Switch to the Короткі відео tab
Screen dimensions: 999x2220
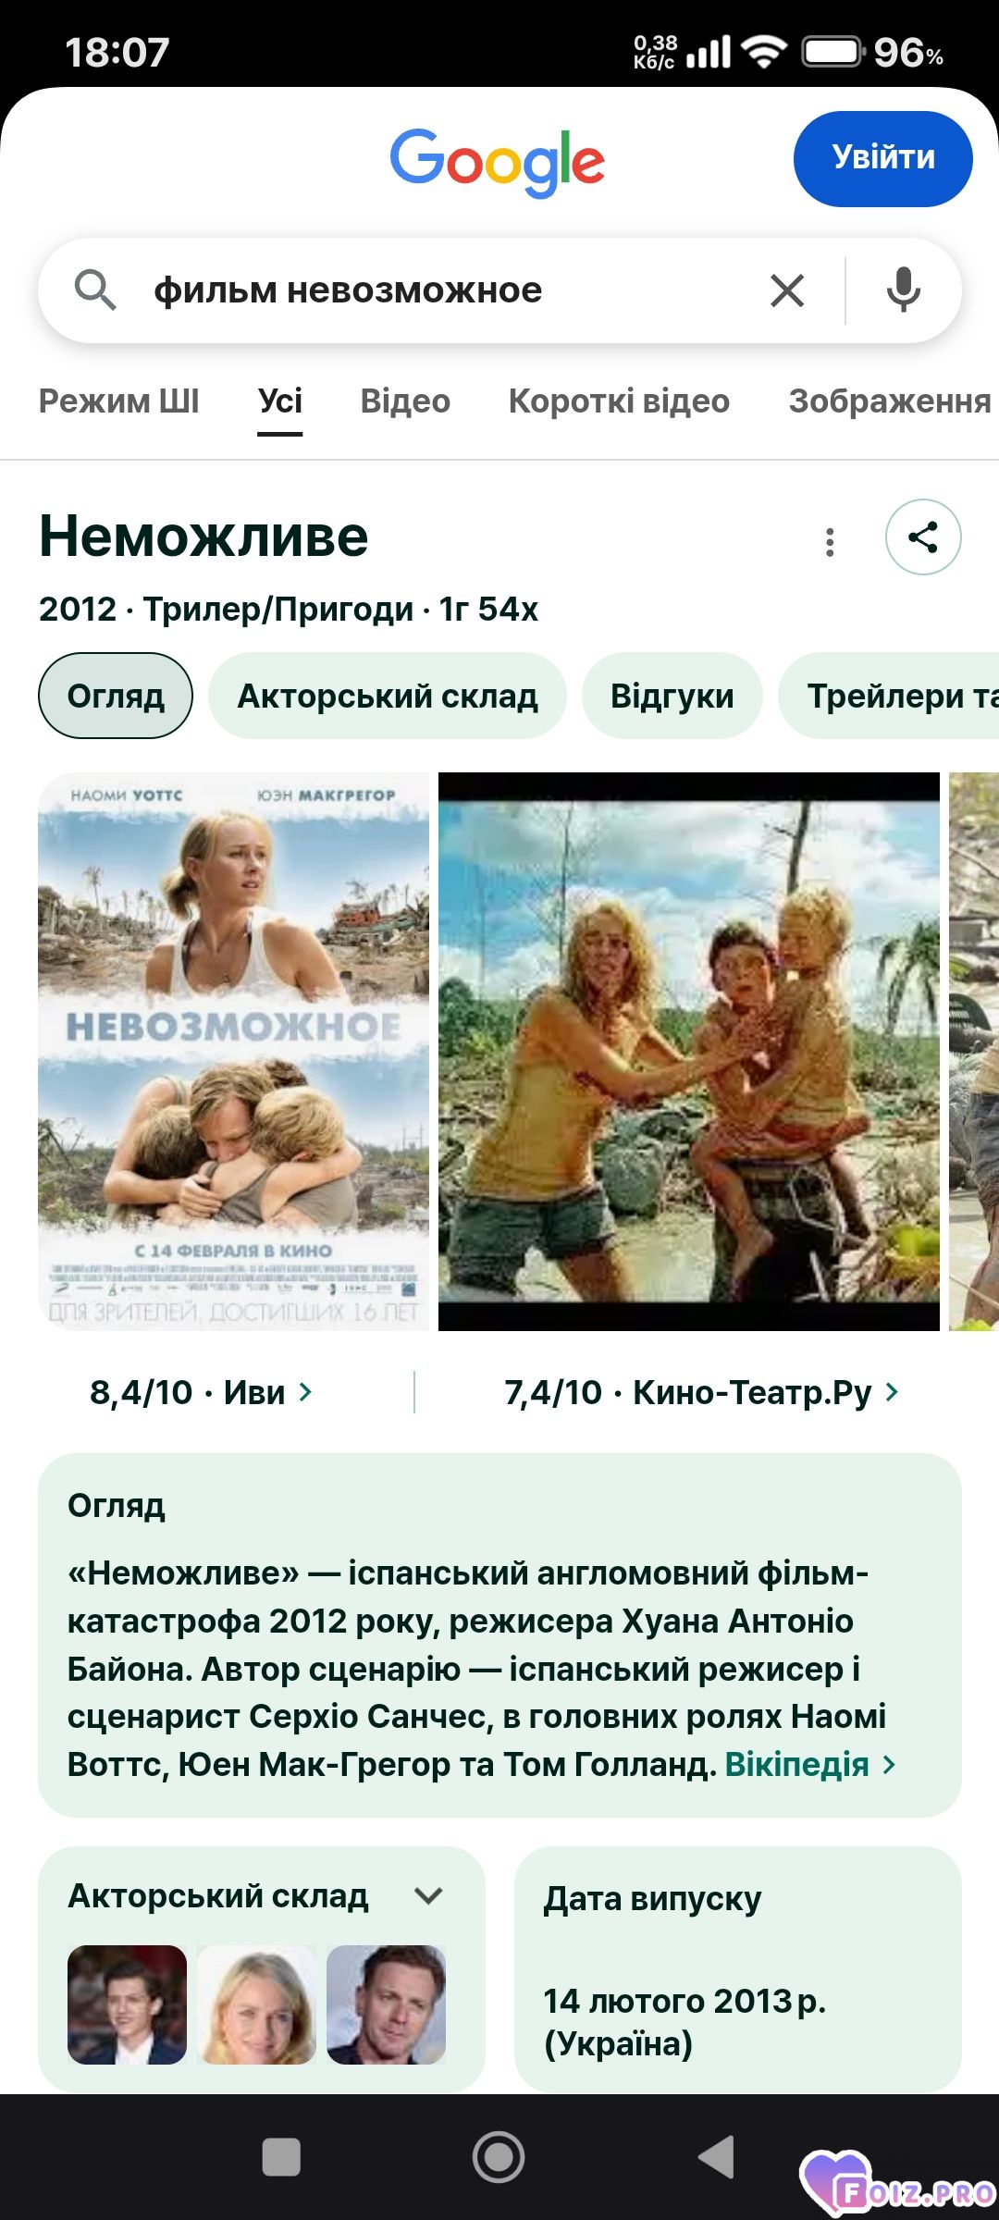(x=619, y=401)
